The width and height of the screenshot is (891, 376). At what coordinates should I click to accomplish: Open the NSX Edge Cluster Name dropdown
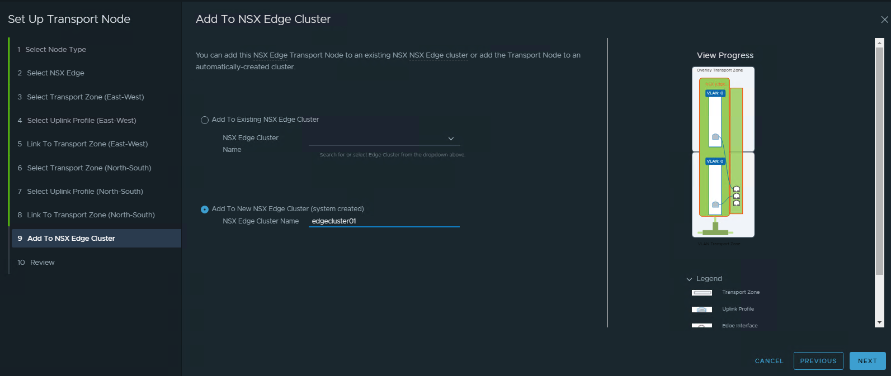click(x=450, y=138)
